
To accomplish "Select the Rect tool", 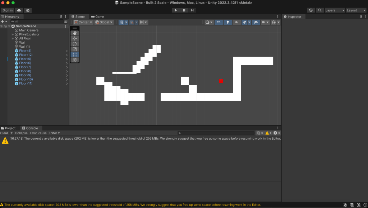I will coord(75,54).
